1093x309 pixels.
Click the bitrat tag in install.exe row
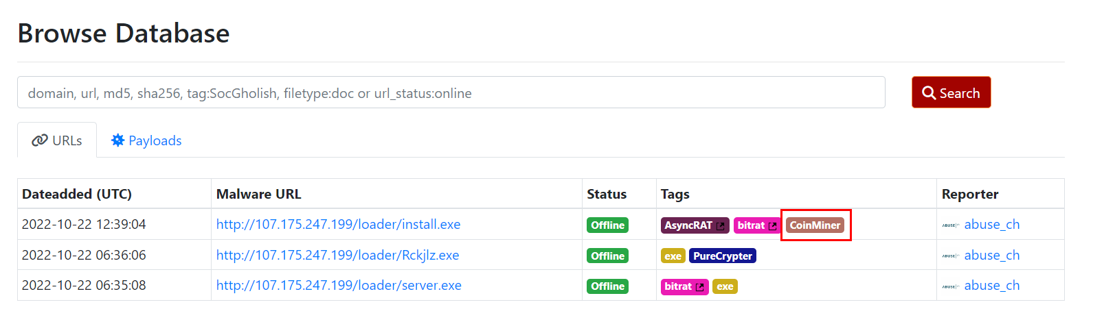pos(756,225)
